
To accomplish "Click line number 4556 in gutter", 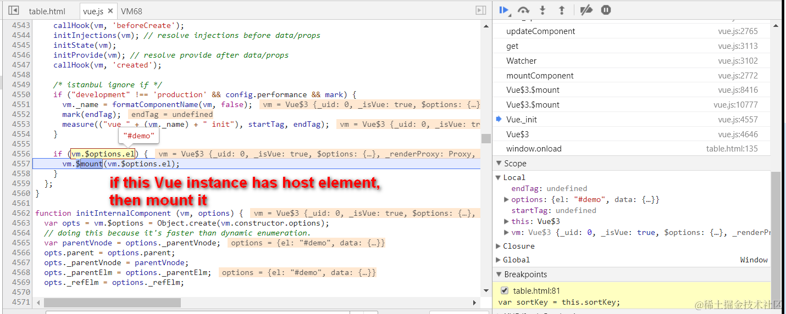I will [21, 154].
